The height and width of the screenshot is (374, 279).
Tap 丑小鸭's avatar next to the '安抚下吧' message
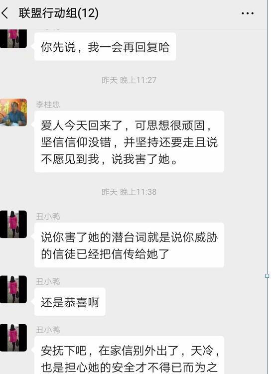(x=13, y=338)
